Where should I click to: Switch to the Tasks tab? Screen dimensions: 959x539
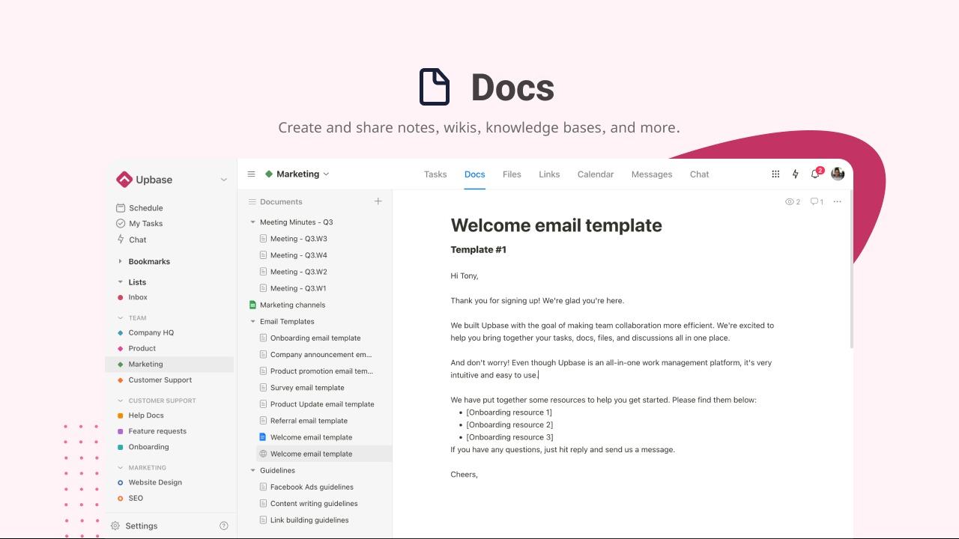coord(435,174)
